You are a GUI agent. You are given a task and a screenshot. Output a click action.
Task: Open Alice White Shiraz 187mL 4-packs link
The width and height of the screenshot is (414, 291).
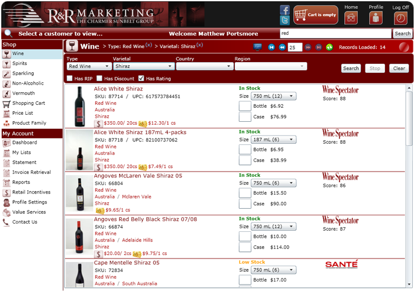140,132
